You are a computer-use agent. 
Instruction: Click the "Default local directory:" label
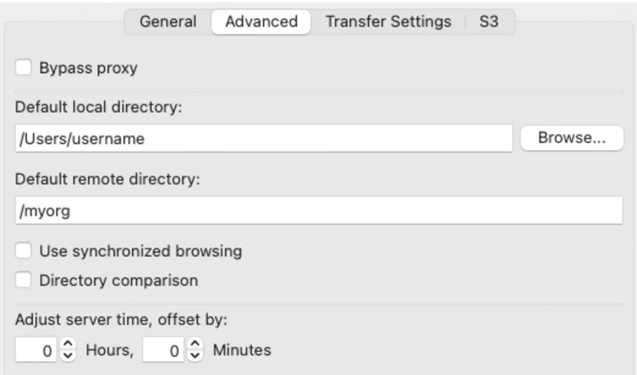point(99,107)
